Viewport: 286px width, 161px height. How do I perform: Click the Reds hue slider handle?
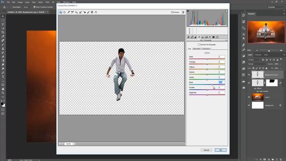click(207, 59)
